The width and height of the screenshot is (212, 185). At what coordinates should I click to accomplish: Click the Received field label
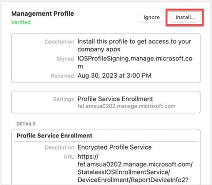tap(62, 76)
